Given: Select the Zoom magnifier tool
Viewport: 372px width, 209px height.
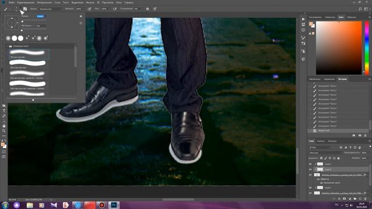Looking at the screenshot, I should pyautogui.click(x=4, y=131).
